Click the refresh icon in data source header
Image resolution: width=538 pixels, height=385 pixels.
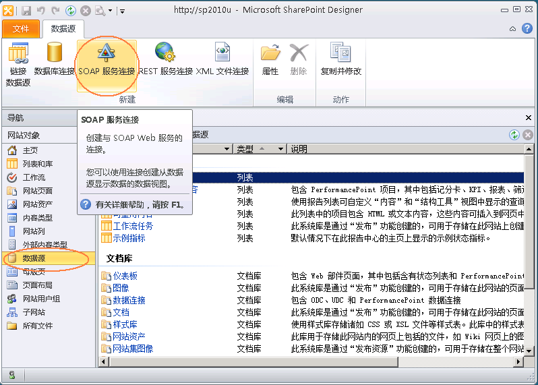tap(514, 135)
